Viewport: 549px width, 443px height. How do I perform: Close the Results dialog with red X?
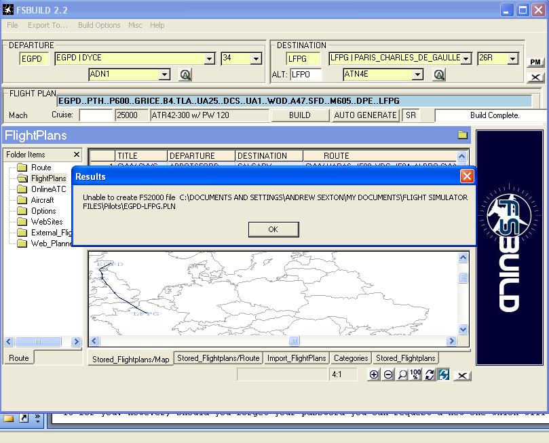pos(467,176)
